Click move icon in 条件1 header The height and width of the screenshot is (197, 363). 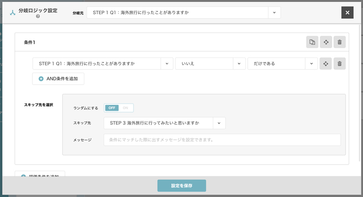(326, 42)
